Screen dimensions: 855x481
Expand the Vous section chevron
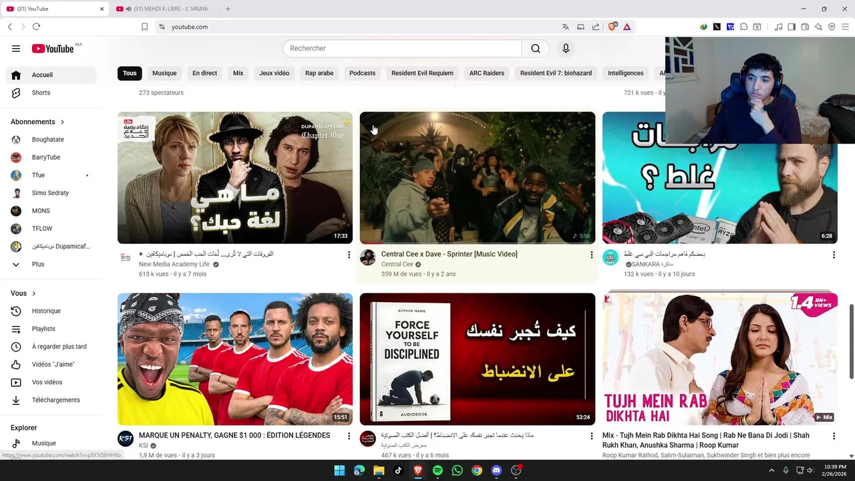pyautogui.click(x=33, y=293)
